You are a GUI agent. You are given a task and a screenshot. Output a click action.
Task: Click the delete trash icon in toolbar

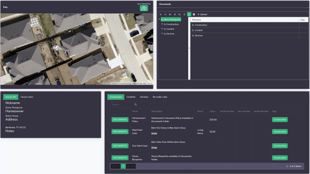[184, 14]
